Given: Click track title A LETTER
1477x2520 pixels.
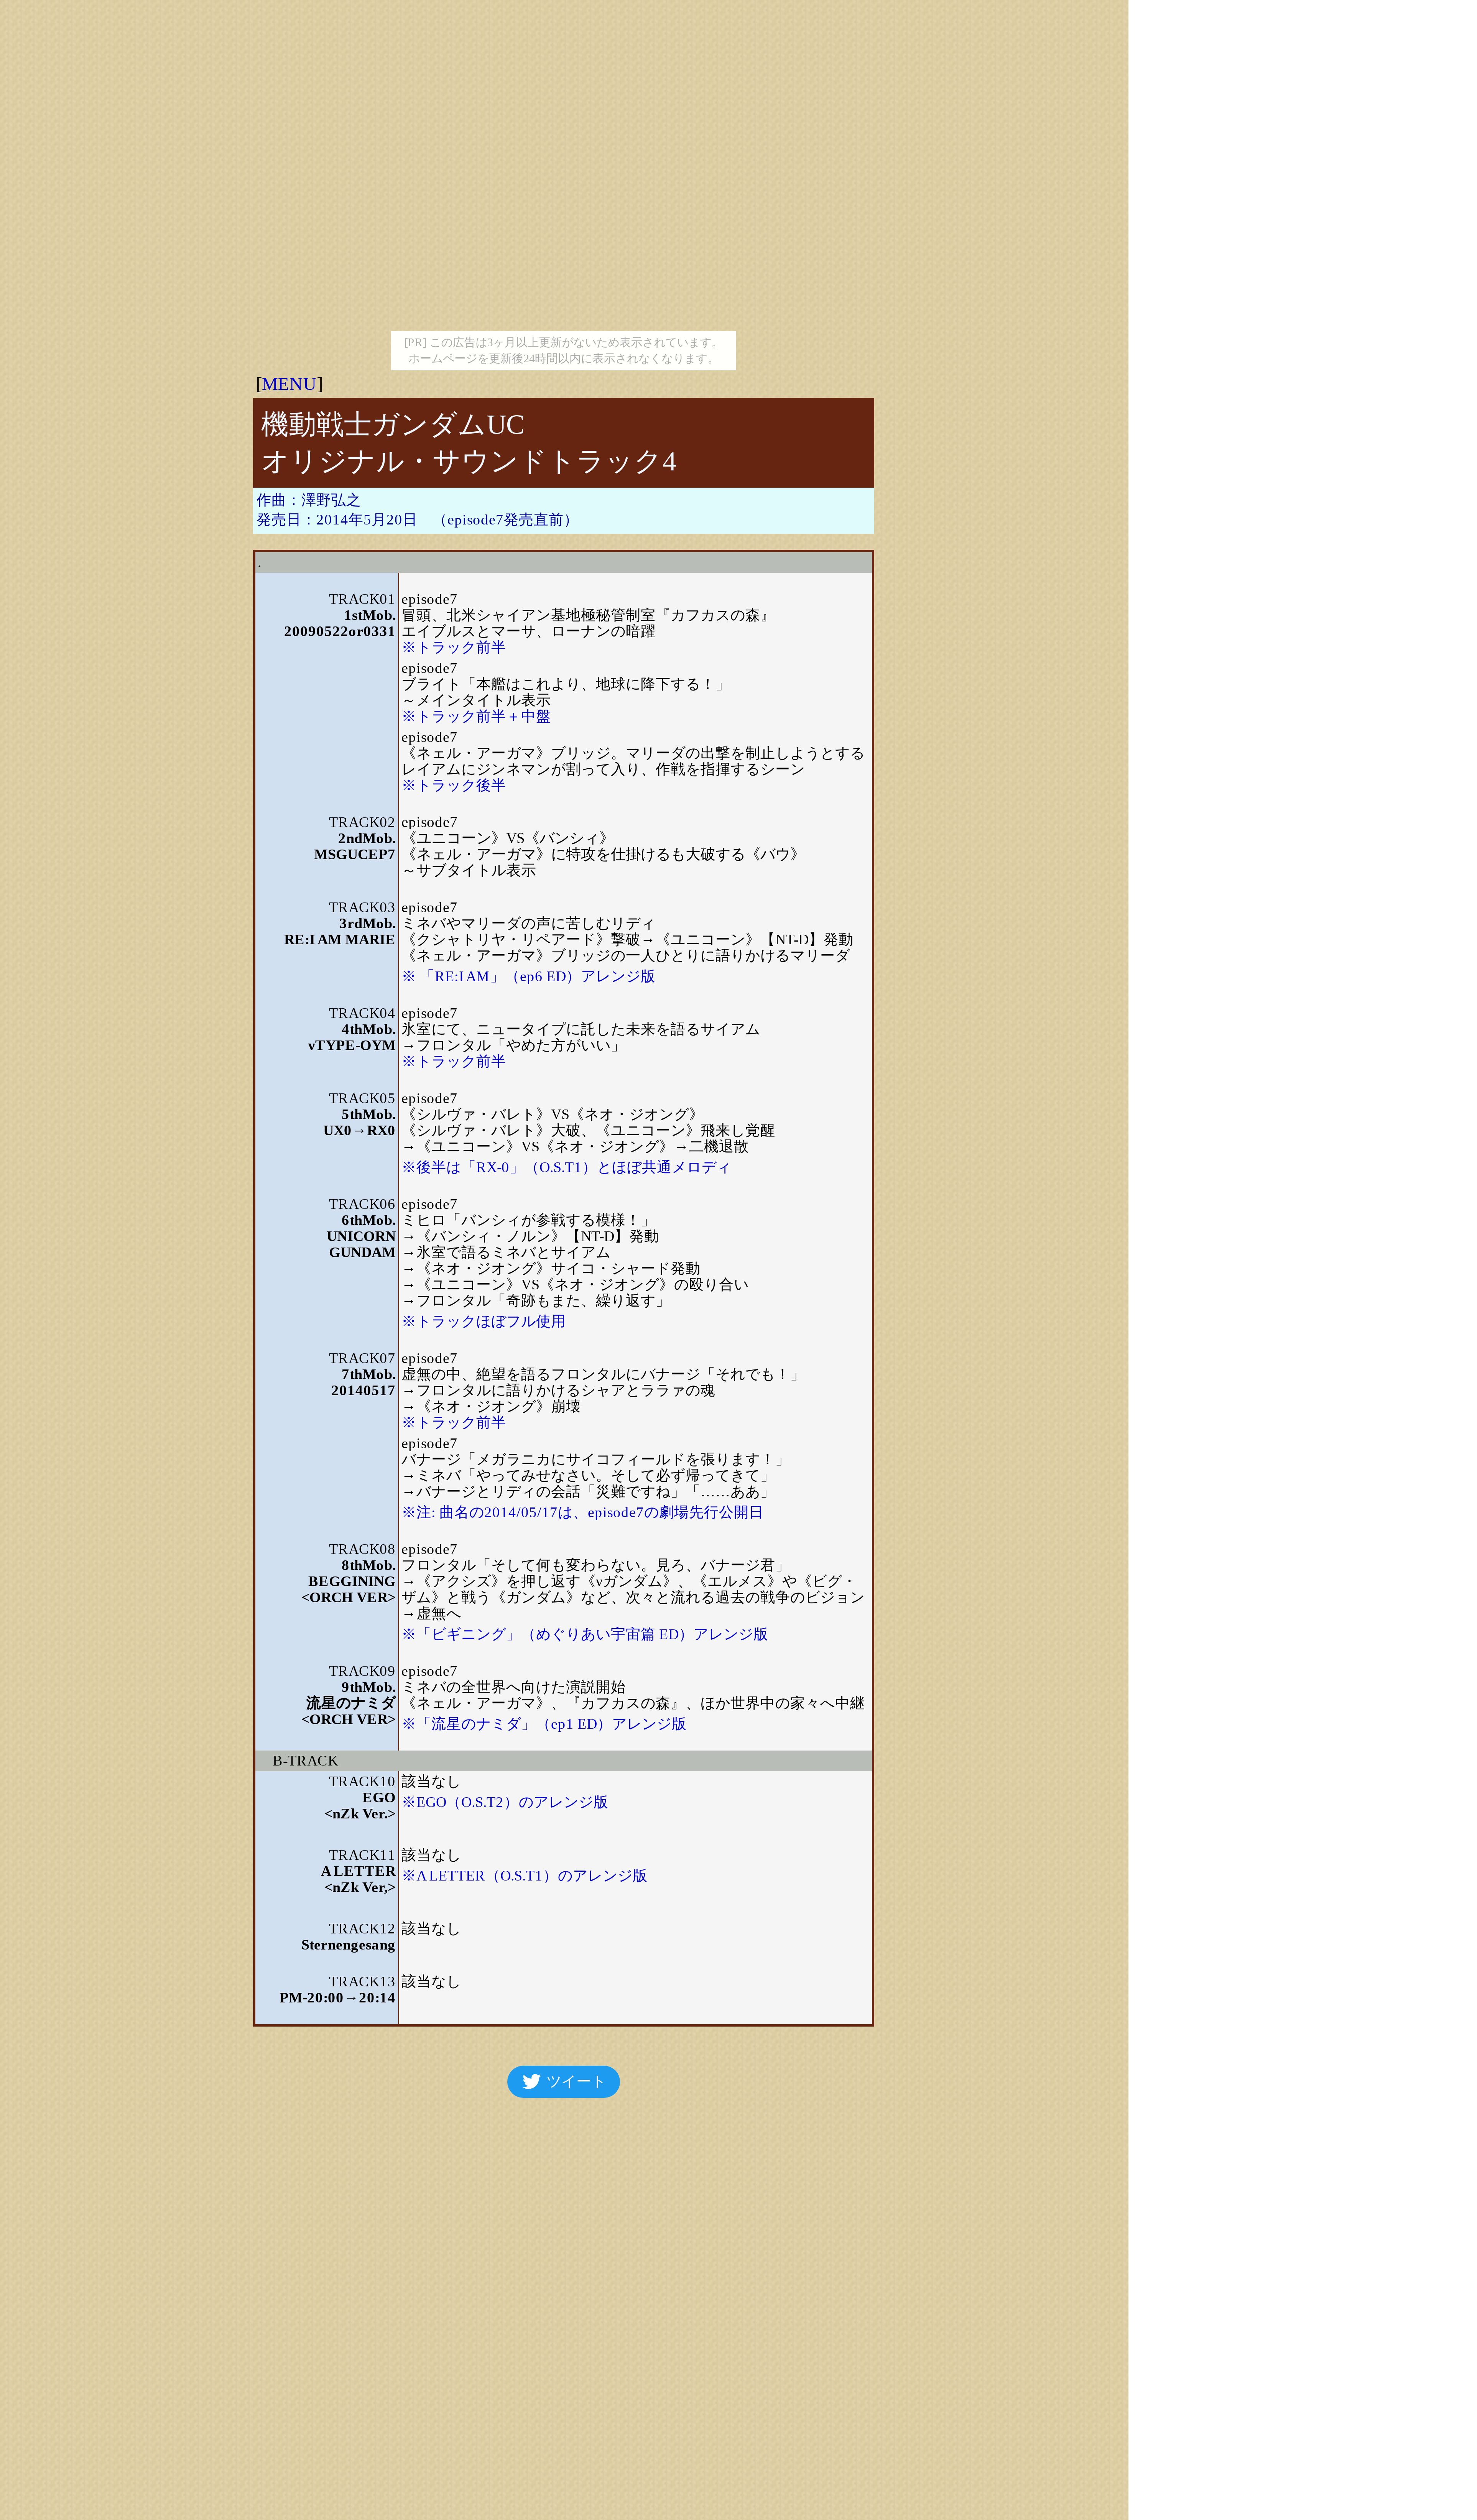Looking at the screenshot, I should [358, 1873].
